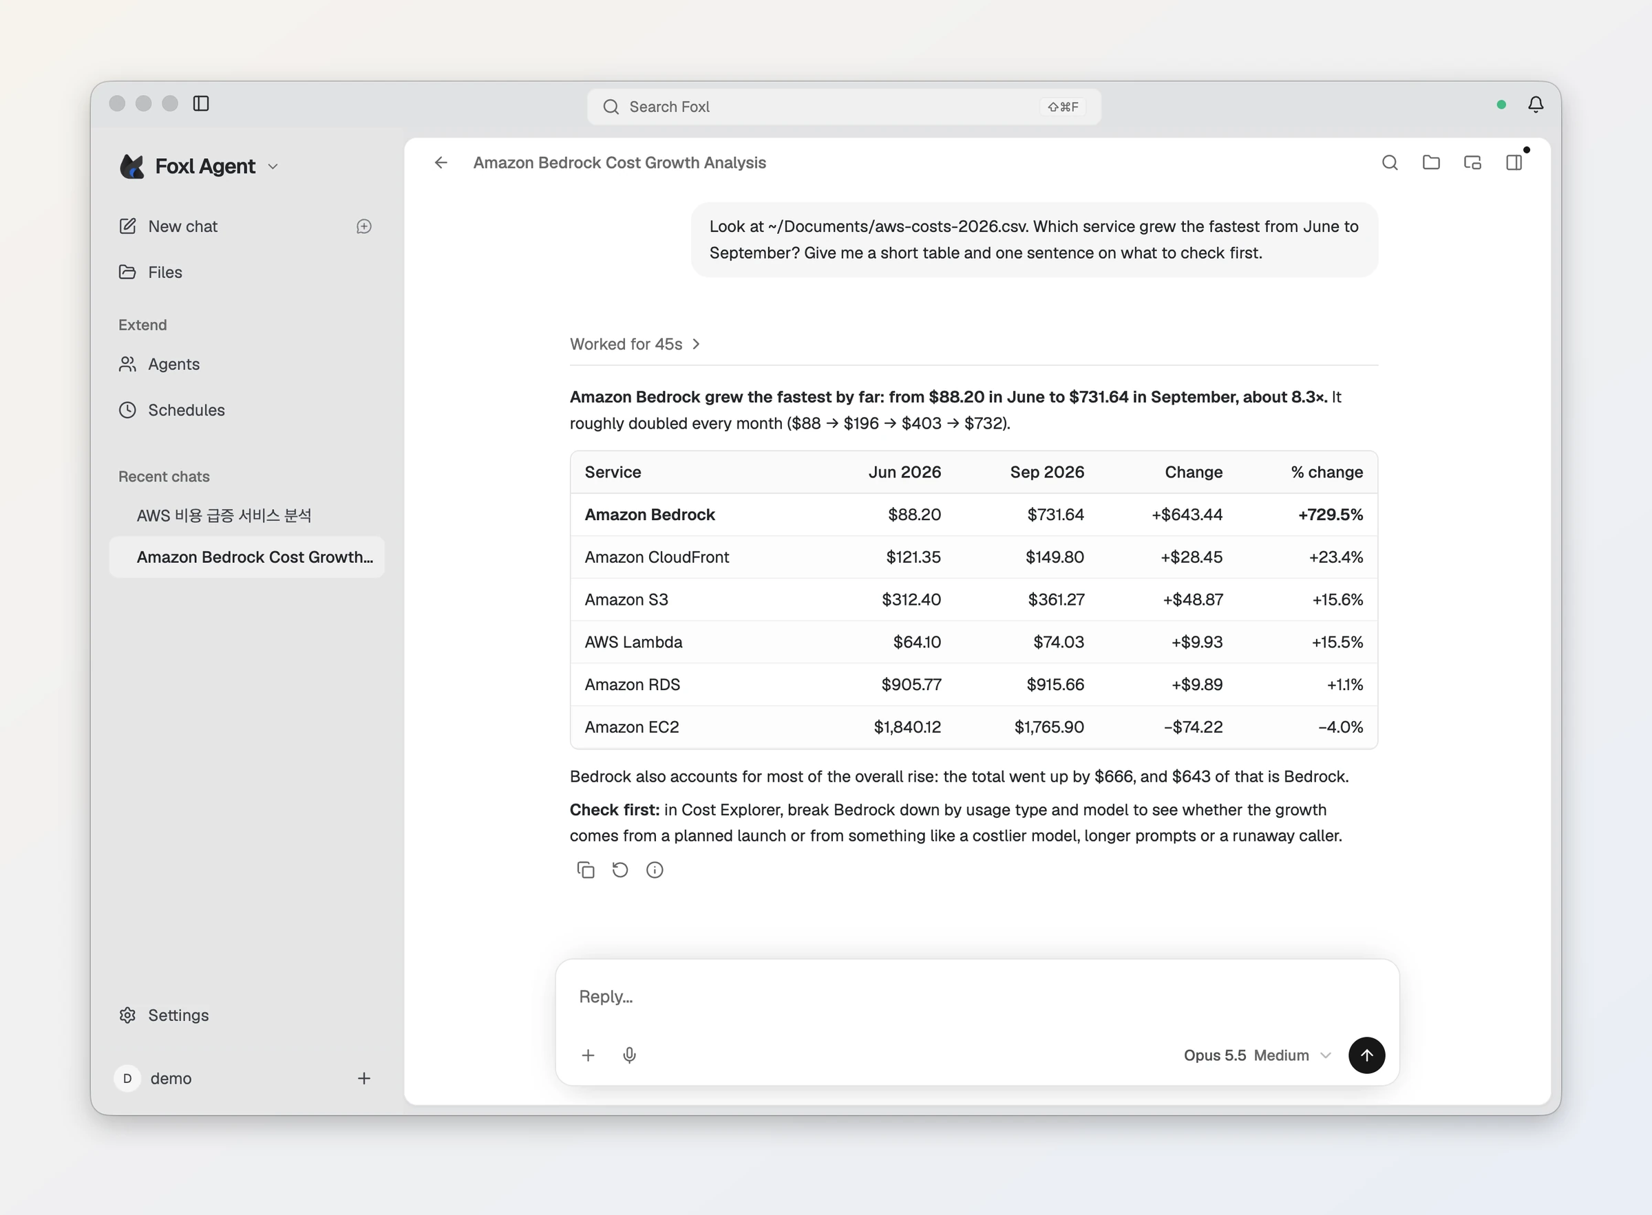
Task: Click the AWS Lambda row name
Action: [633, 642]
